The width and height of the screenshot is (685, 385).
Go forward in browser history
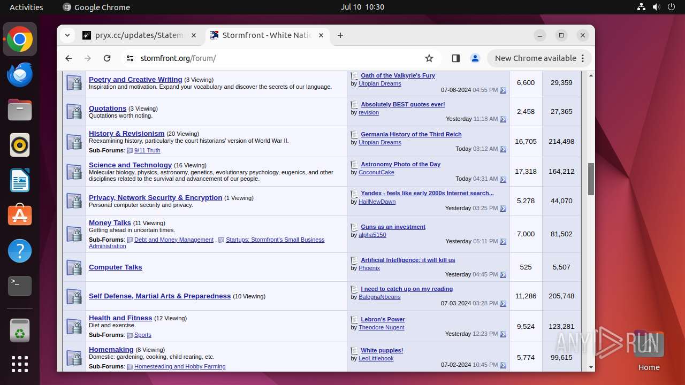(x=88, y=58)
